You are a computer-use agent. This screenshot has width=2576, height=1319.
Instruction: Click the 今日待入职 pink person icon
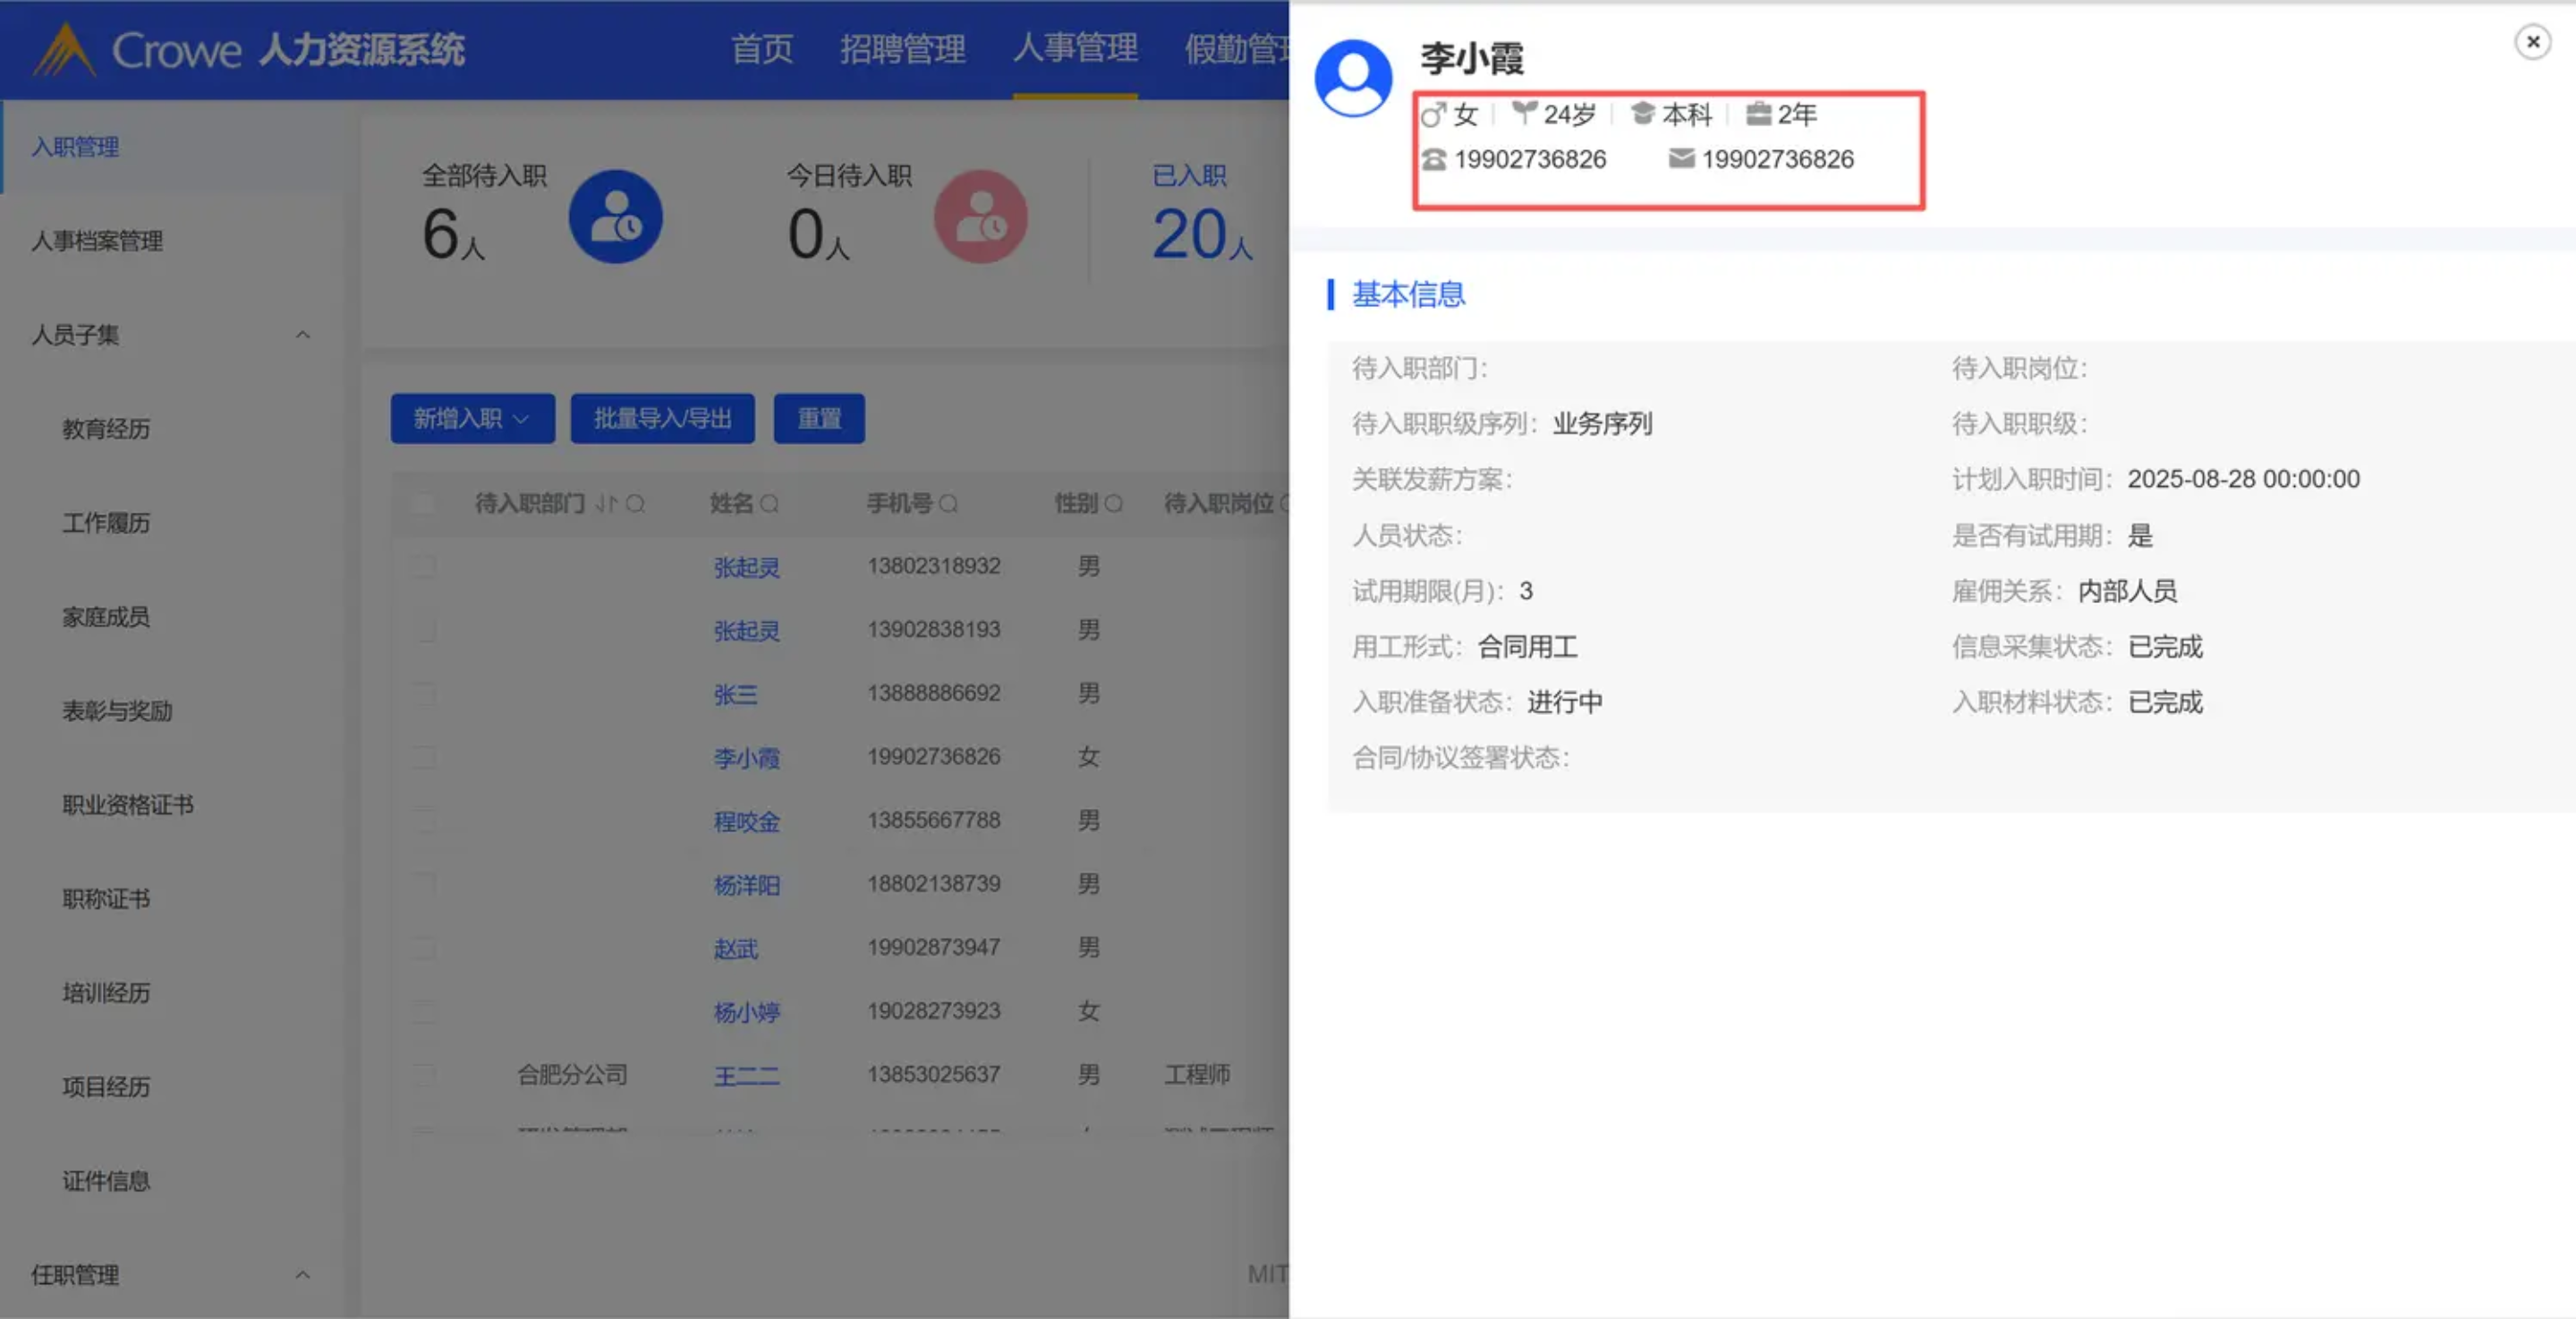point(980,217)
